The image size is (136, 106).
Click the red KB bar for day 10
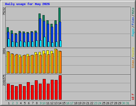click(44, 89)
